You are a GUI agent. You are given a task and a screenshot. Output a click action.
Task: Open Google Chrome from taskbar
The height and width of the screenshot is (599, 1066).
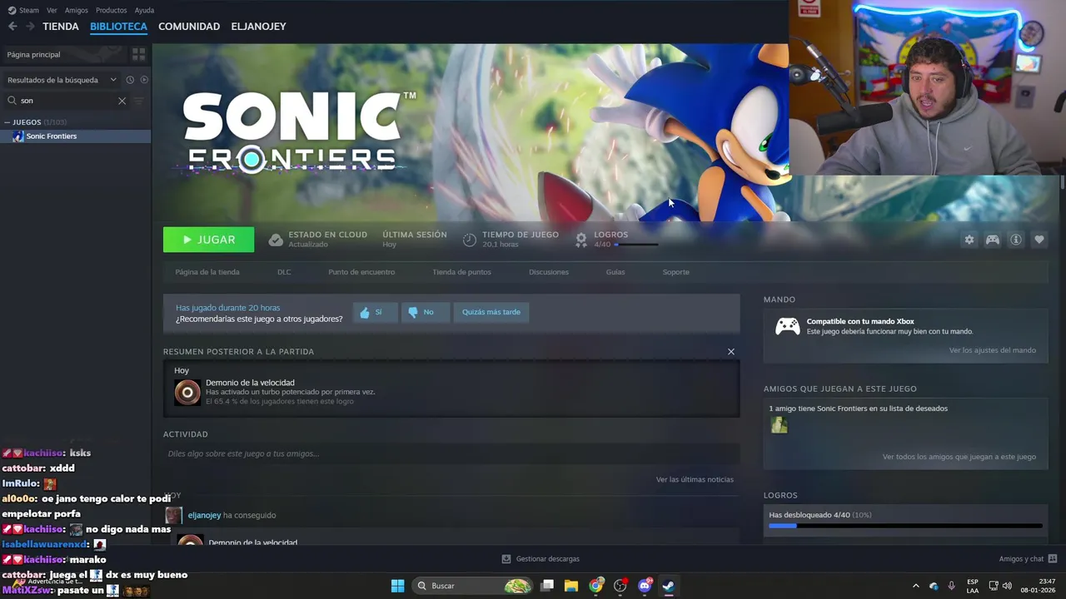[595, 586]
